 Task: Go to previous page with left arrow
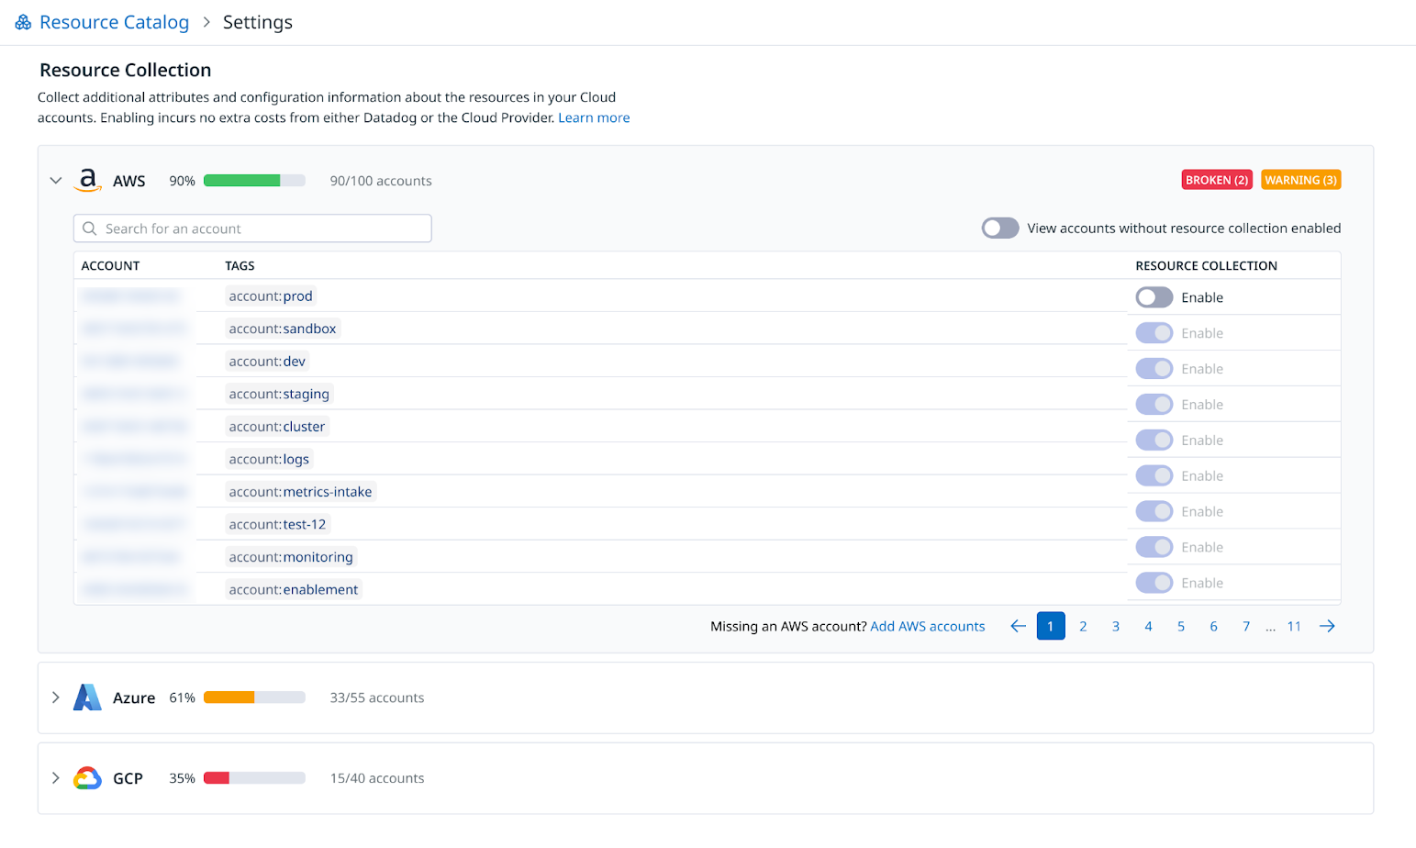pos(1018,626)
